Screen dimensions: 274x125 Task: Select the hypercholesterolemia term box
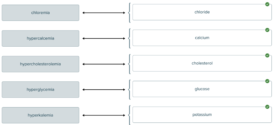(41, 64)
